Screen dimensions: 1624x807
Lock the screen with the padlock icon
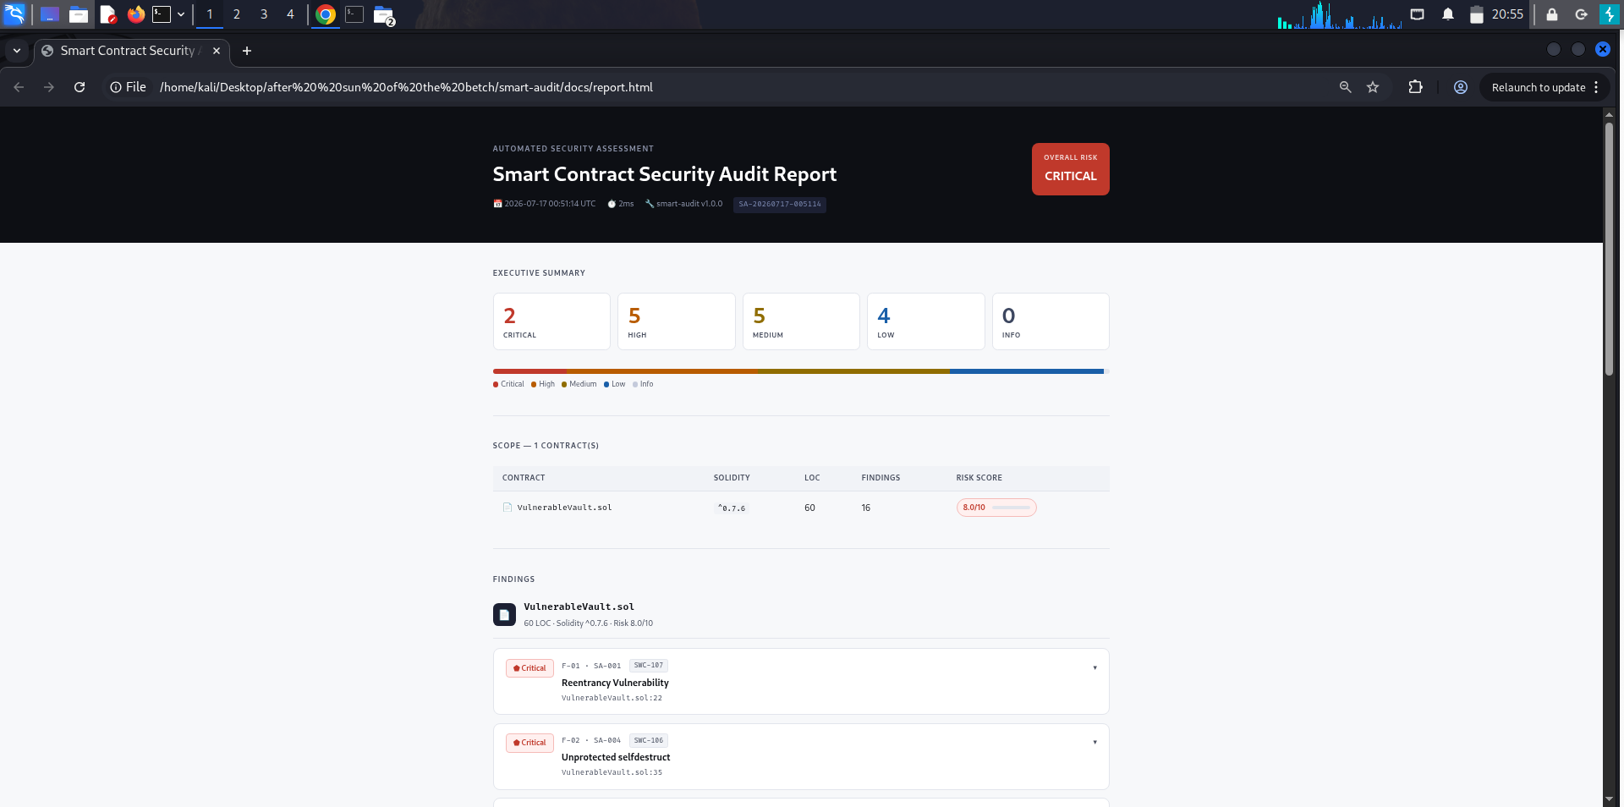1552,14
